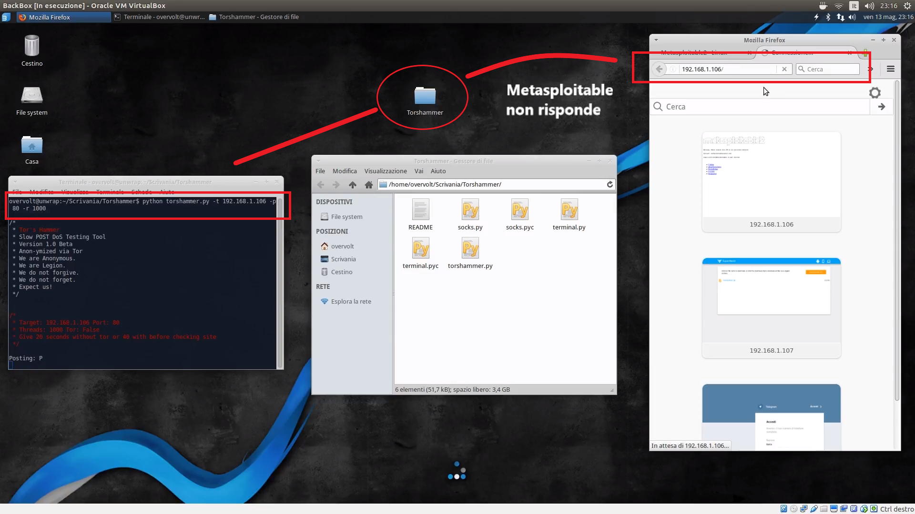Image resolution: width=915 pixels, height=514 pixels.
Task: Open 192.168.1.106 top site thumbnail
Action: [771, 182]
